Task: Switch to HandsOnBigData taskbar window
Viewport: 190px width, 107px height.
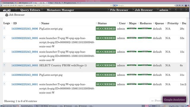Action: [x=26, y=106]
